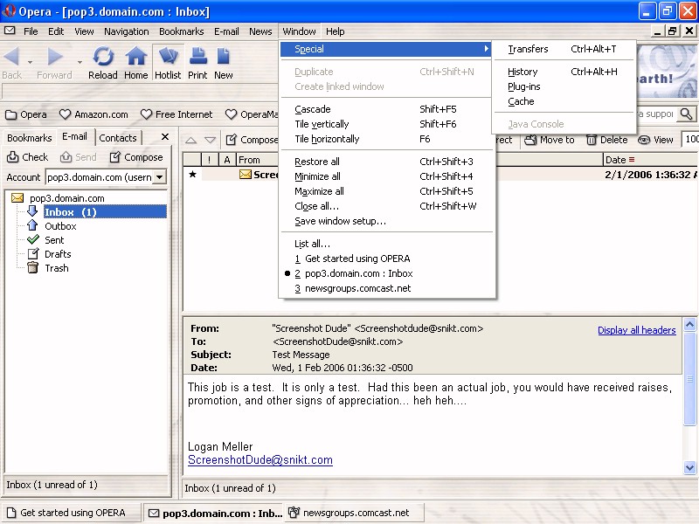The width and height of the screenshot is (699, 524).
Task: Switch to the Contacts tab
Action: pyautogui.click(x=118, y=137)
